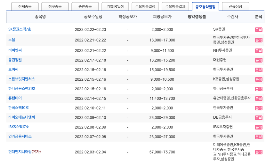Screen dimensions: 266x163
Task: Open the 신규상장 tab
Action: point(236,7)
